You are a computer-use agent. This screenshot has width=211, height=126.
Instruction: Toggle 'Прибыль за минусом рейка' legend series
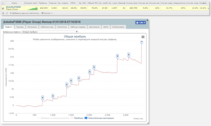click(53, 118)
